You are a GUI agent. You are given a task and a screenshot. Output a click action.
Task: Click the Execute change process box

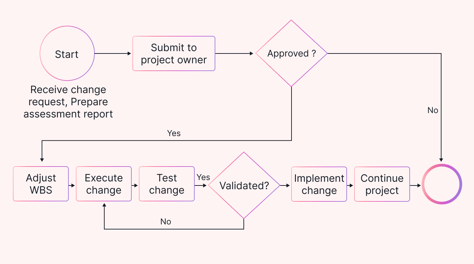(104, 184)
